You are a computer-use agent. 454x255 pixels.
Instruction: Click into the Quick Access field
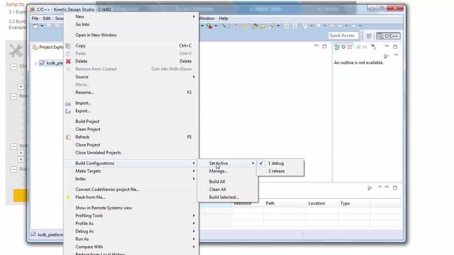point(343,35)
